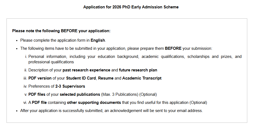Click the bold "PDF file" text in item vi
The width and height of the screenshot is (257, 132).
tap(39, 103)
